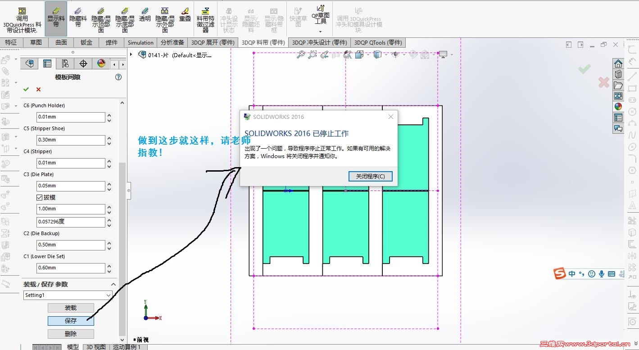Viewport: 639px width, 350px height.
Task: Toggle 隐藏/显示外部面 outer face tool
Action: point(165,20)
